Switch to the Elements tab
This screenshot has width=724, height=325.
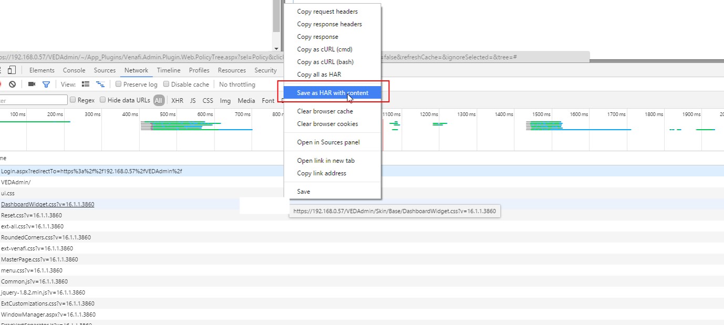pos(42,70)
